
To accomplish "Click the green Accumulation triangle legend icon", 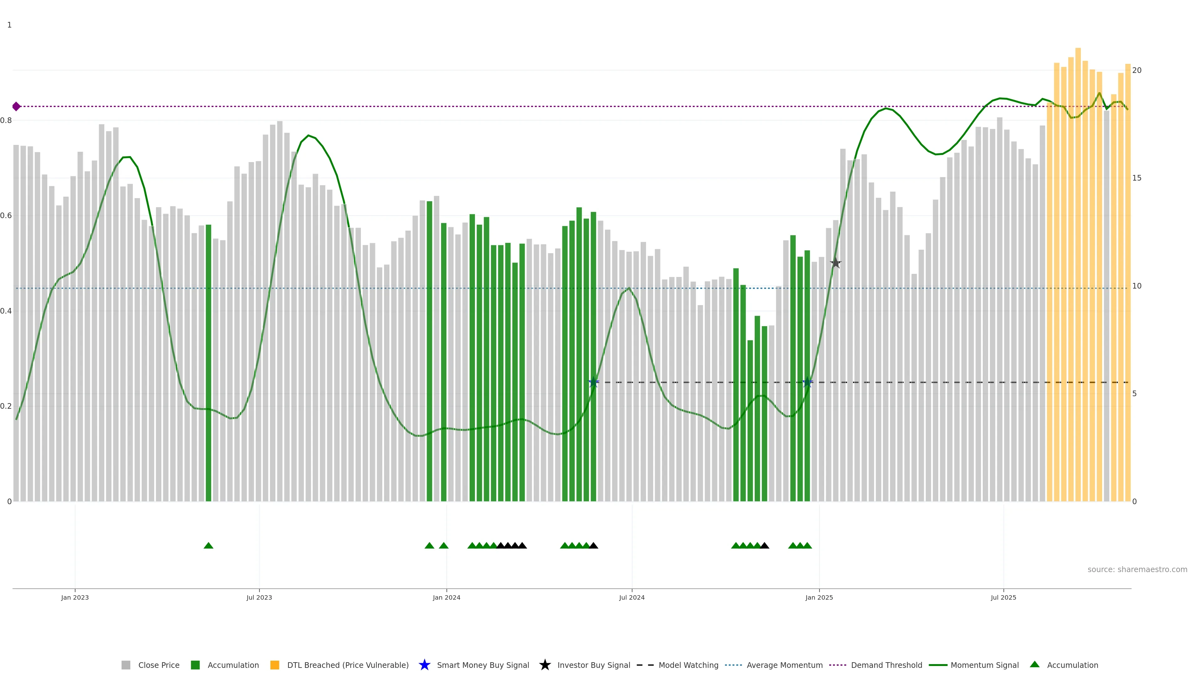I will tap(1034, 664).
